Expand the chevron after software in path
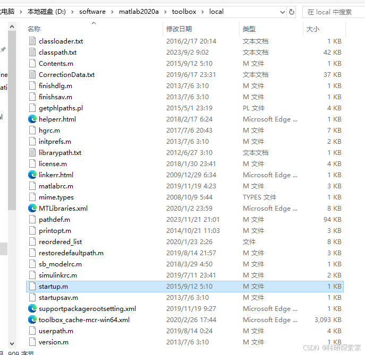365x355 pixels. tap(112, 12)
